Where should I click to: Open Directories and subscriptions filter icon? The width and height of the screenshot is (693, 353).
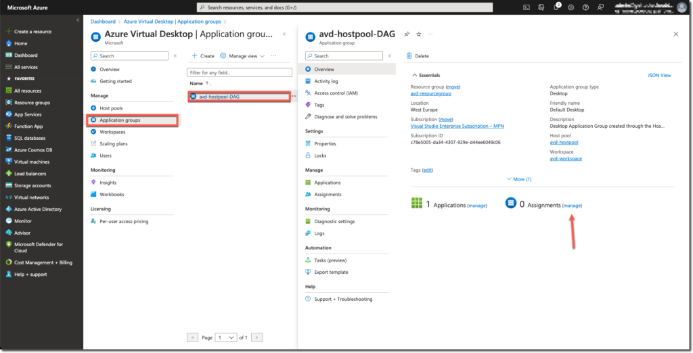541,7
